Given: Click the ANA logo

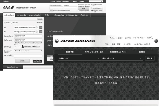Looking at the screenshot, I should coord(9,7).
